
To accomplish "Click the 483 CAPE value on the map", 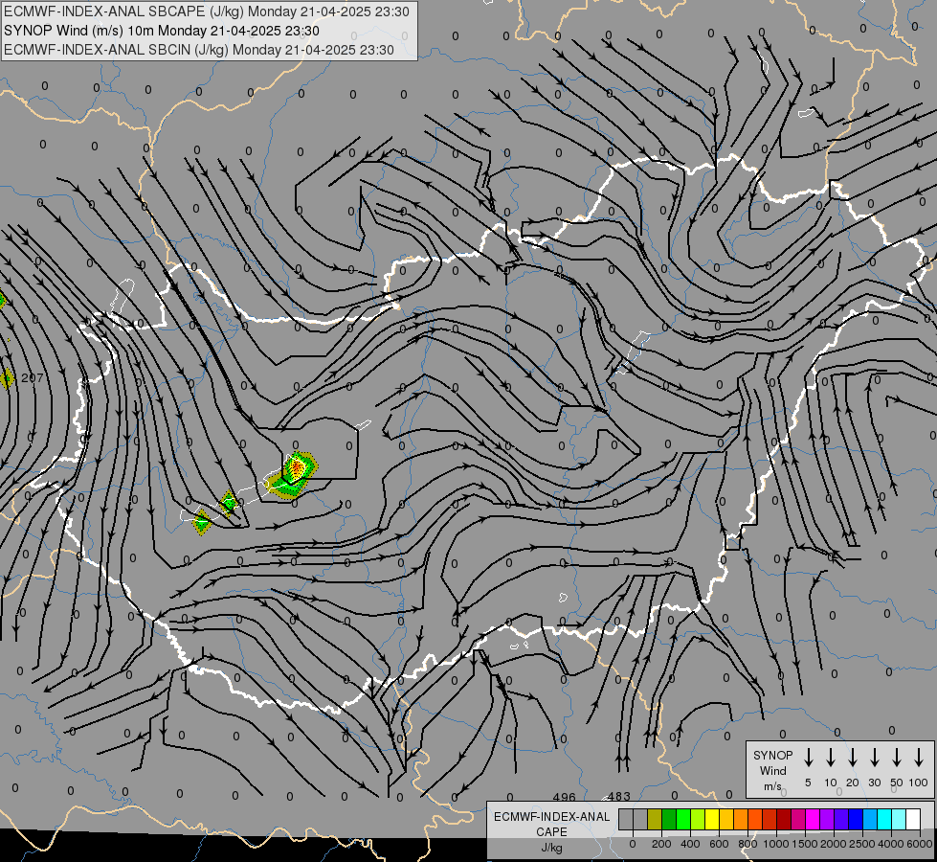I will click(x=618, y=796).
